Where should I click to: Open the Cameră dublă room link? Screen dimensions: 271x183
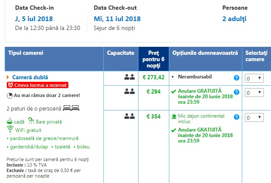coord(30,77)
